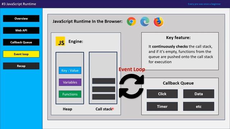Click the "#3 JavaScript Runtime" title text
230x129 pixels.
click(x=19, y=4)
